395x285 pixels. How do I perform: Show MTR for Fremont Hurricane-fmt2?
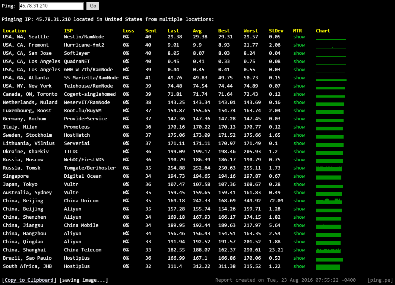click(299, 45)
